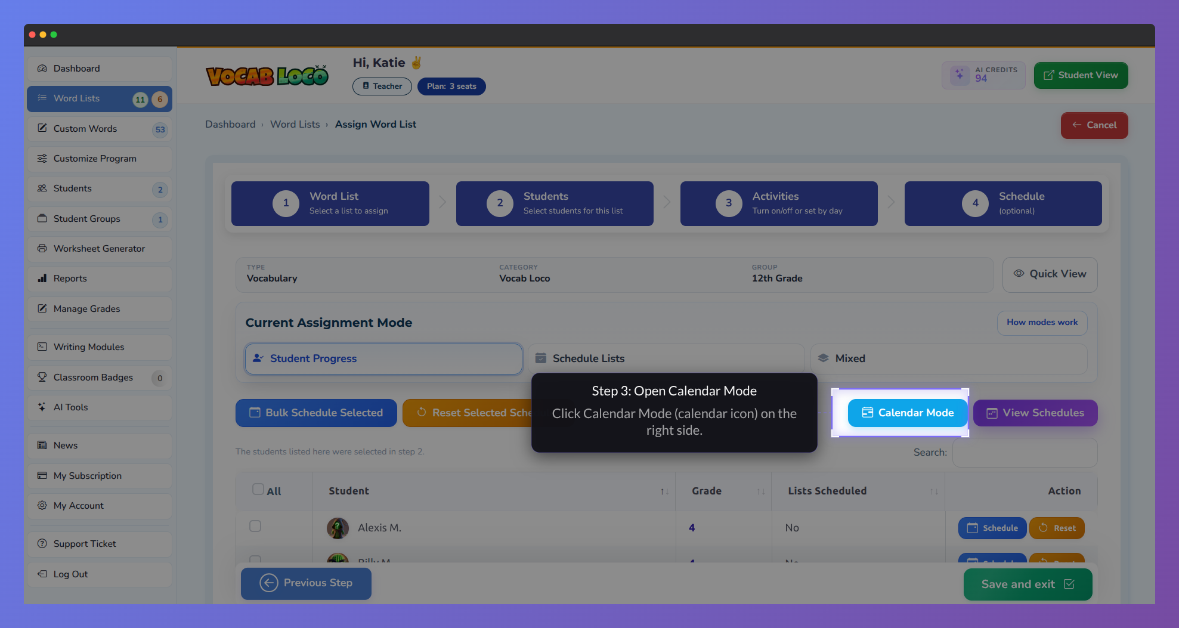Click the Word Lists orange 6 badge

point(160,100)
